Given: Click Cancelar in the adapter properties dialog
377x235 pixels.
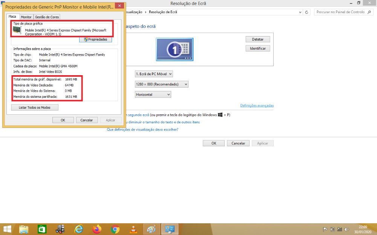Looking at the screenshot, I should pos(87,120).
